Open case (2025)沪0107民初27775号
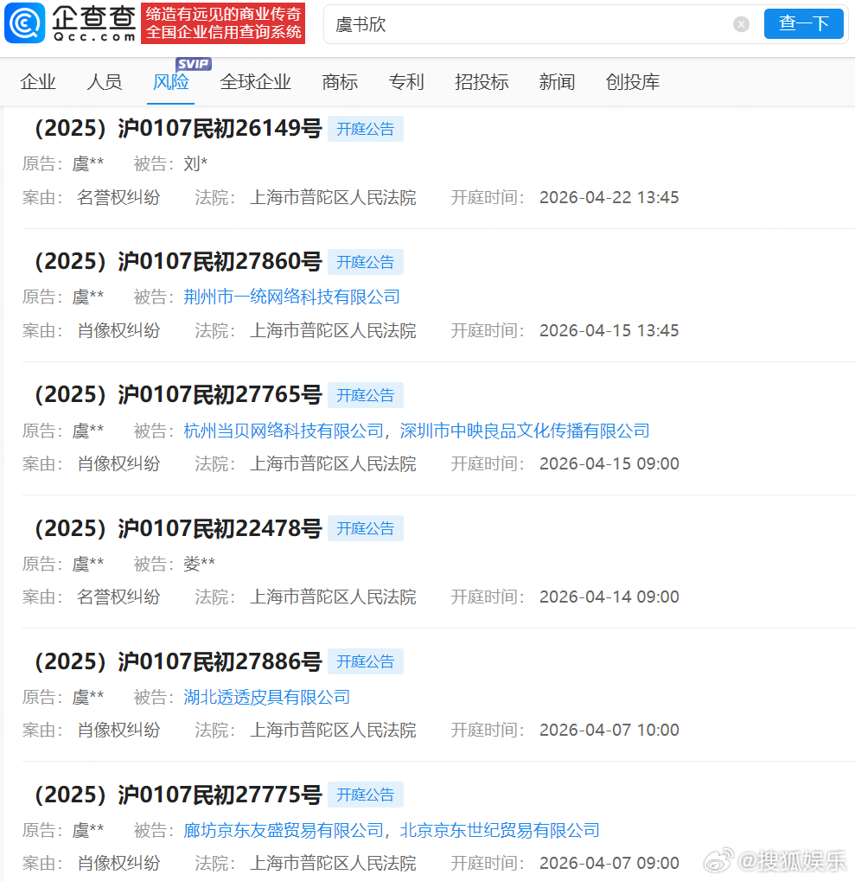This screenshot has height=881, width=855. pyautogui.click(x=178, y=795)
